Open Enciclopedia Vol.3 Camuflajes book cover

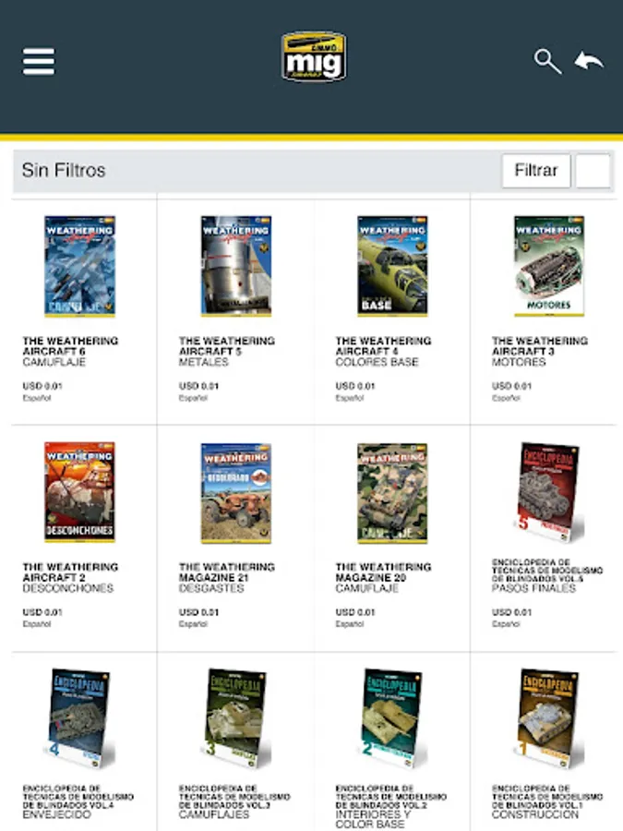pos(236,718)
